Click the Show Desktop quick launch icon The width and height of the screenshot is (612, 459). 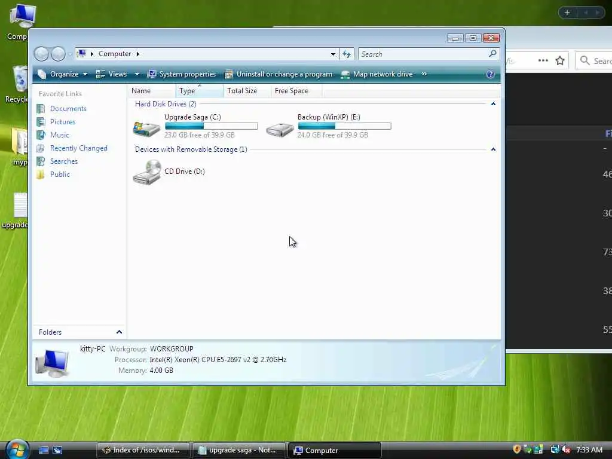click(x=43, y=450)
